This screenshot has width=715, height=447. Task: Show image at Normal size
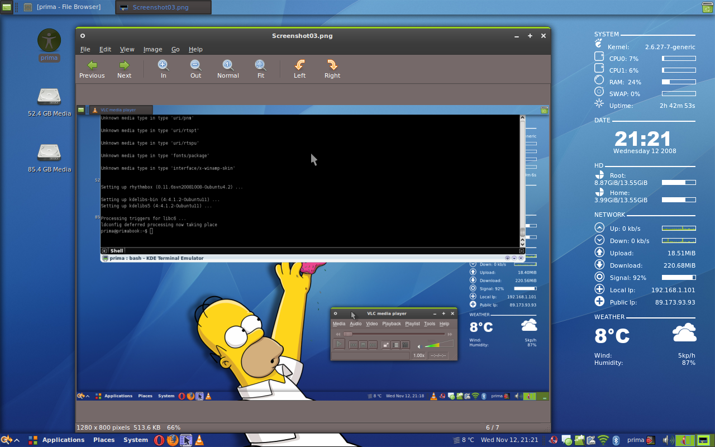click(228, 69)
